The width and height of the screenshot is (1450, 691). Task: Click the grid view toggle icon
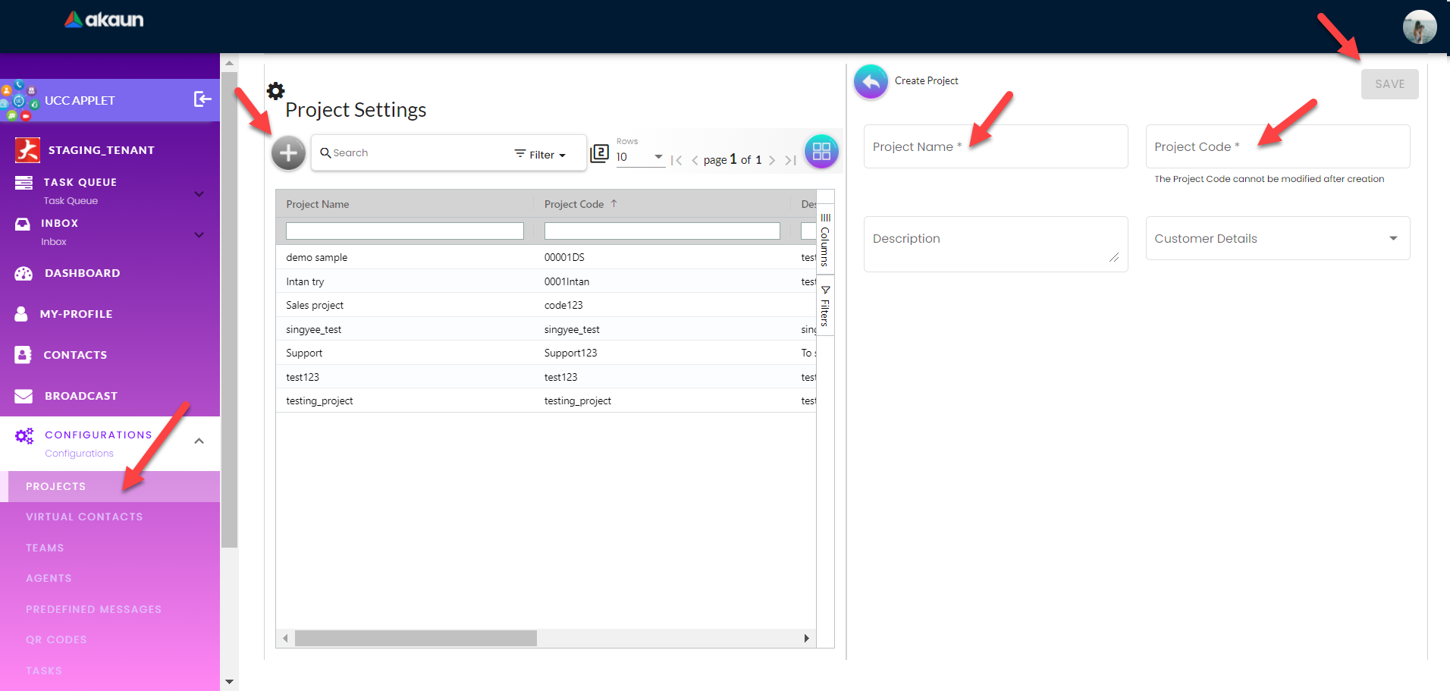click(x=821, y=152)
